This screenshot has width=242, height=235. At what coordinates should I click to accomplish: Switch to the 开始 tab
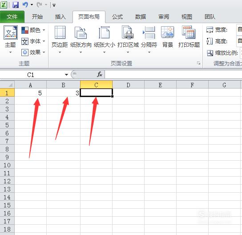(37, 16)
